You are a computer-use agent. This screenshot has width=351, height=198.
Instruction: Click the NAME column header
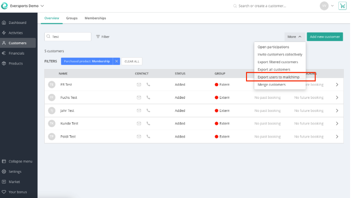pyautogui.click(x=63, y=74)
